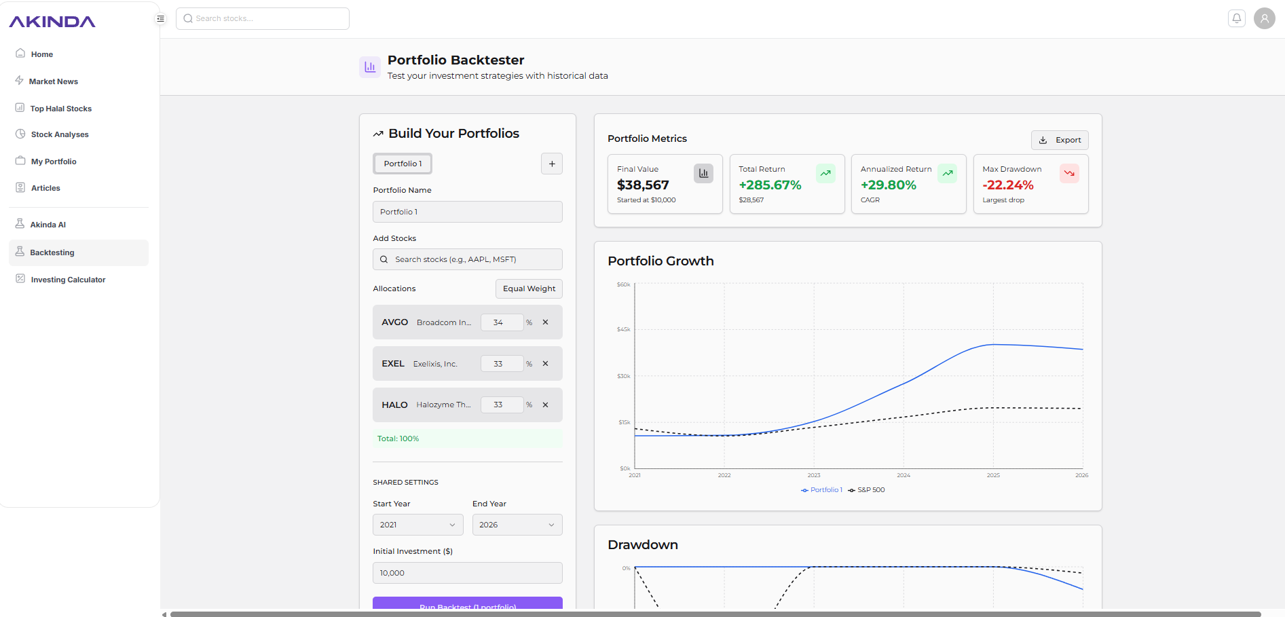Toggle Portfolio 1 legend entry

[x=822, y=490]
